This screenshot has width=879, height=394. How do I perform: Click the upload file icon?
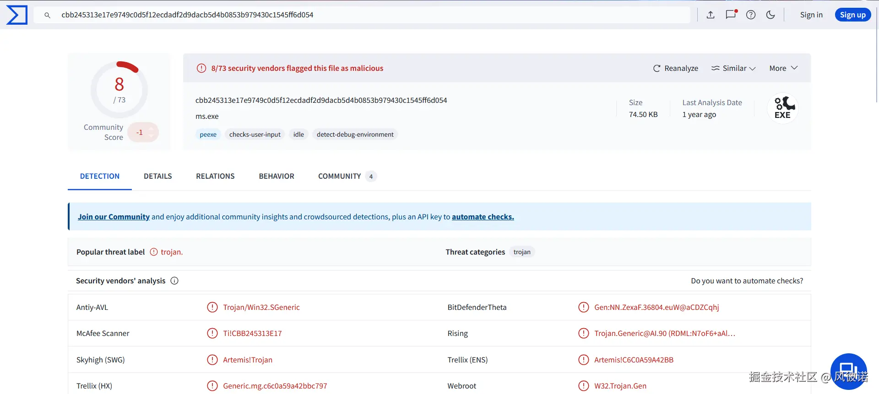click(x=711, y=15)
